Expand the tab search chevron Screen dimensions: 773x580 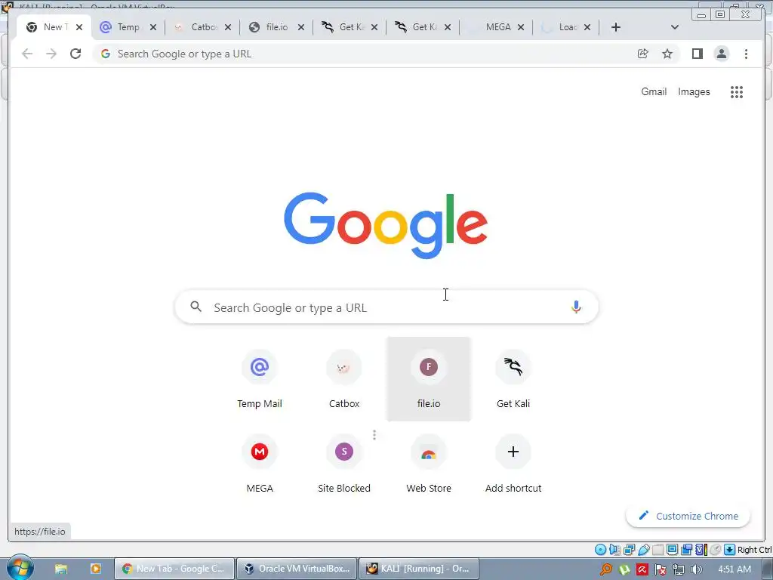pyautogui.click(x=675, y=27)
